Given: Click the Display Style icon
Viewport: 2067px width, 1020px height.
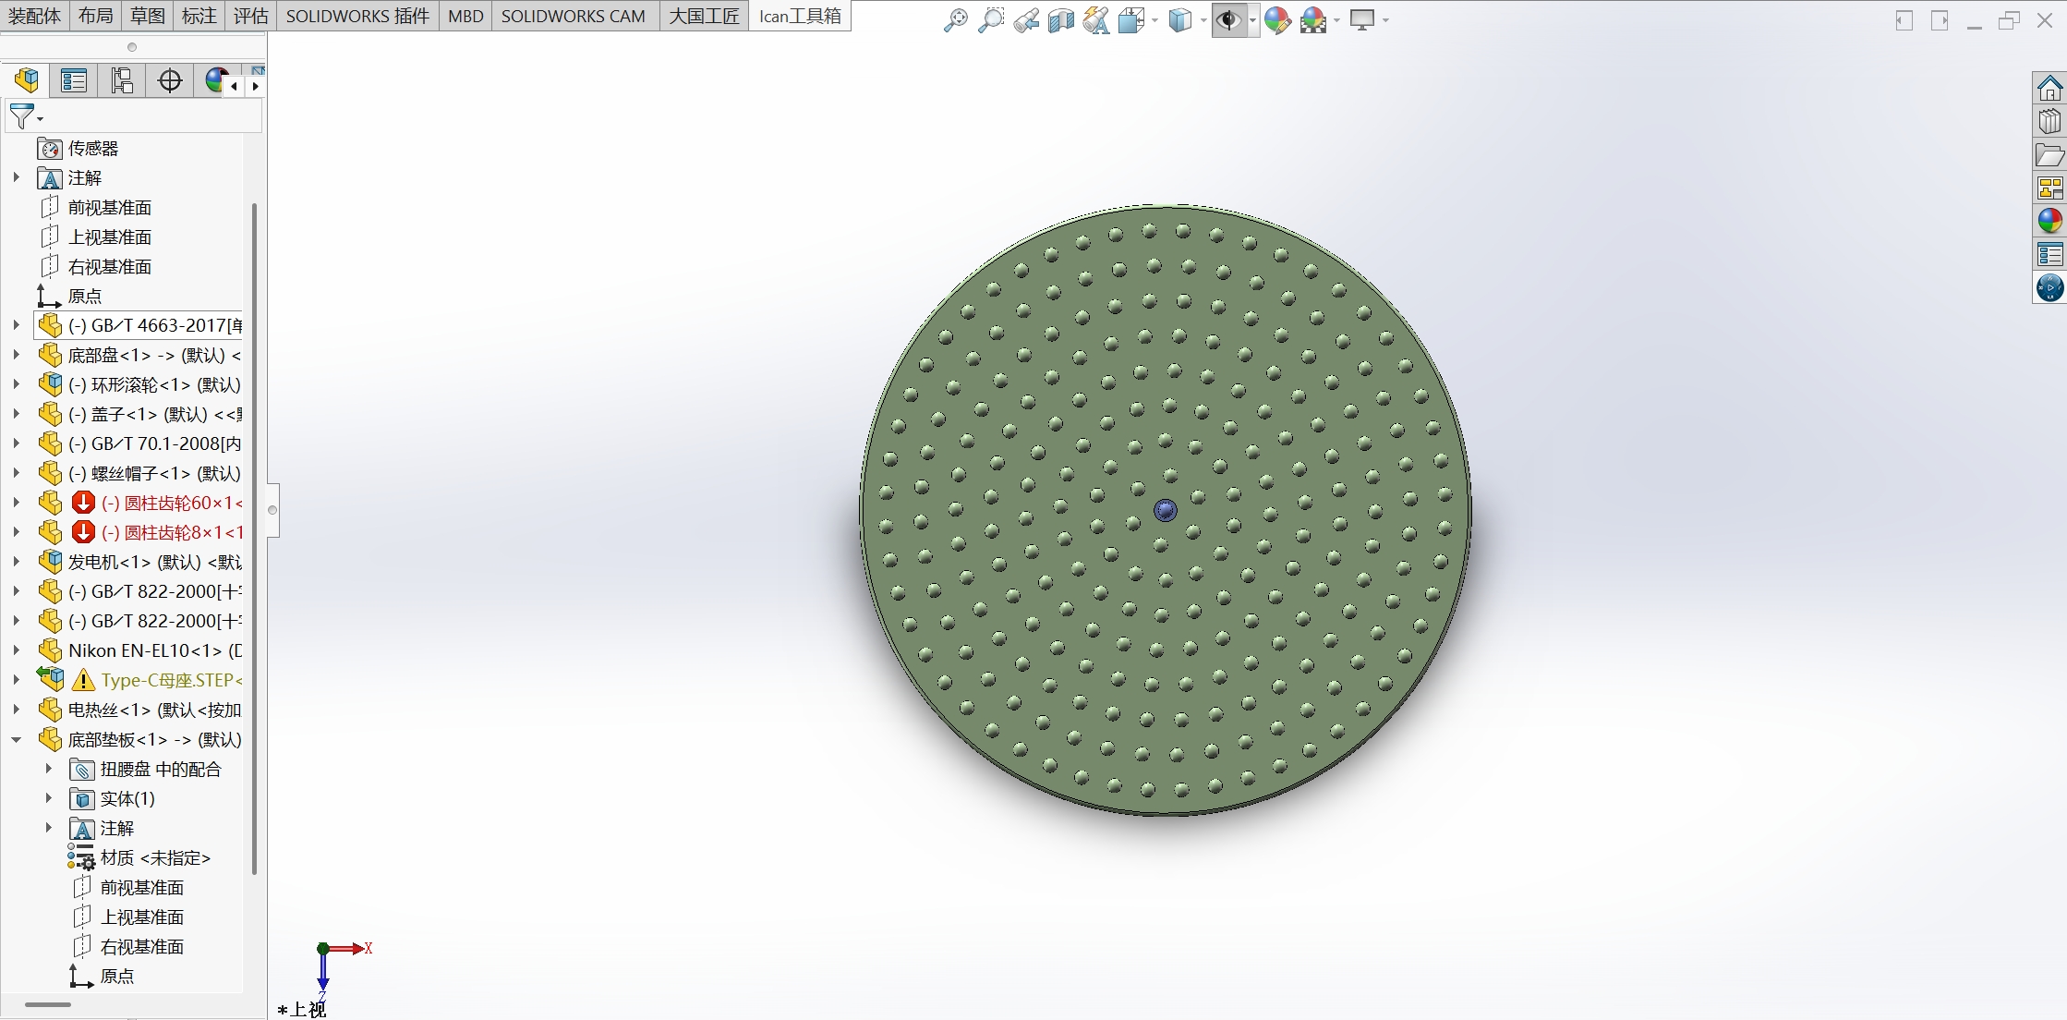Looking at the screenshot, I should (1180, 19).
